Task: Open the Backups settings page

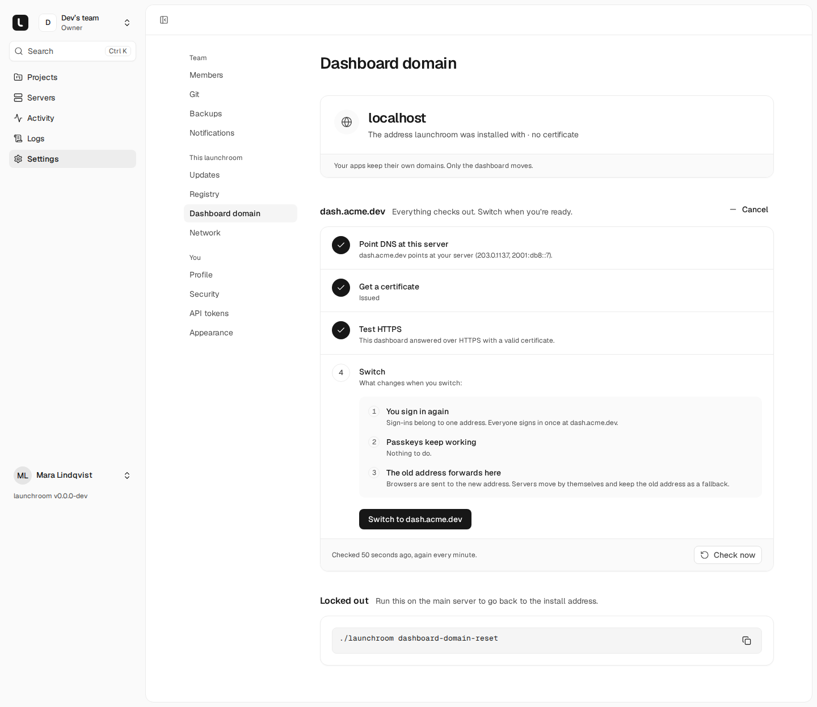Action: (241, 113)
